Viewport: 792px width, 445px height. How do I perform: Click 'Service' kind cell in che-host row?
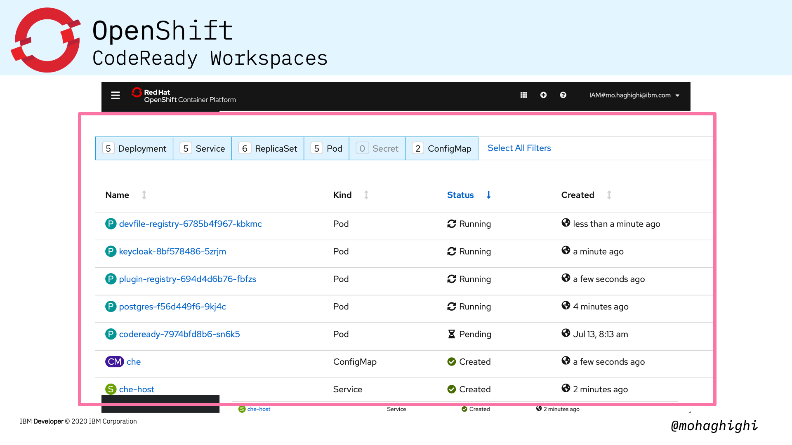[x=348, y=389]
